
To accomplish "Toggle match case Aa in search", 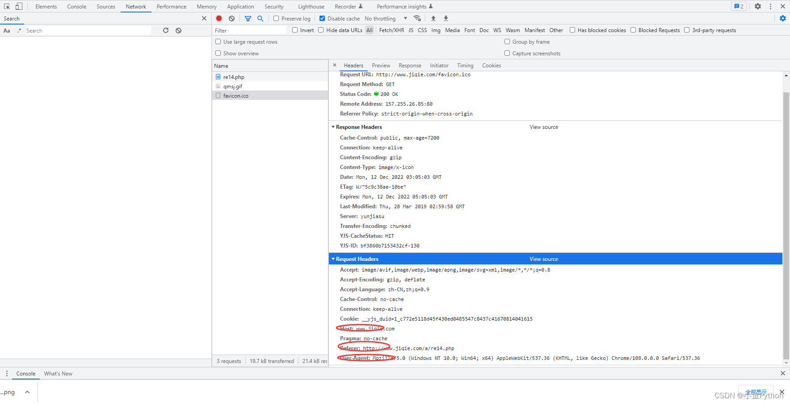I will [x=7, y=30].
